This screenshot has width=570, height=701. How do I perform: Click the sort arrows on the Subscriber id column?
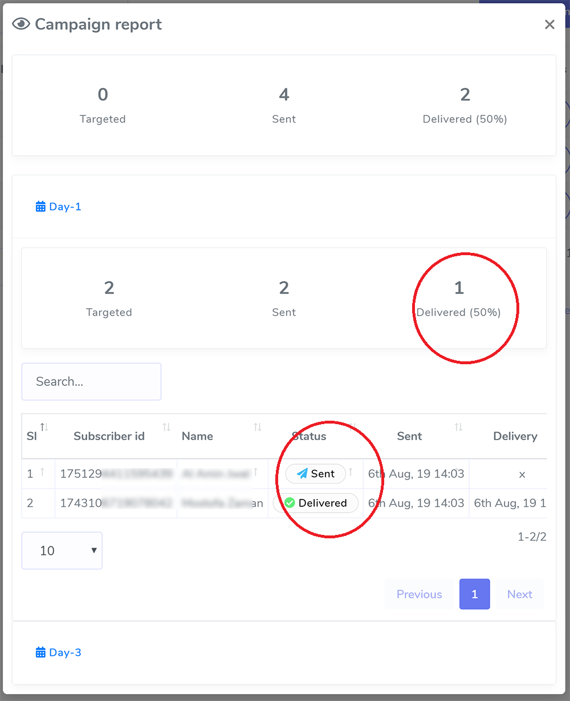(x=166, y=427)
